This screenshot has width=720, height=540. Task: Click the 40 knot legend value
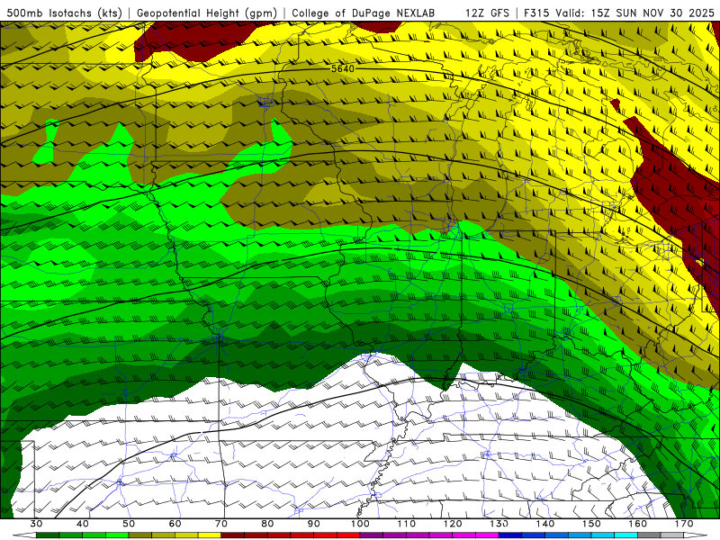click(83, 524)
